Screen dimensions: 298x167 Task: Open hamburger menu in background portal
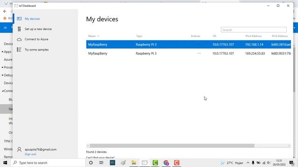[x=5, y=28]
